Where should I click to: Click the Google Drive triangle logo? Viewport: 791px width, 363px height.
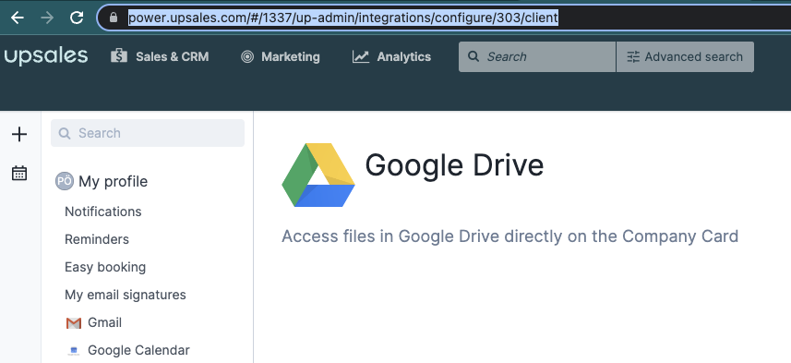point(318,175)
